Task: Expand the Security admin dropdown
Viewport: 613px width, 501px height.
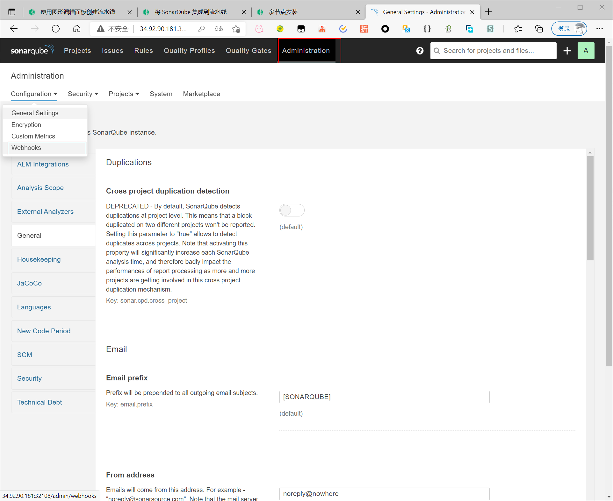Action: [x=83, y=94]
